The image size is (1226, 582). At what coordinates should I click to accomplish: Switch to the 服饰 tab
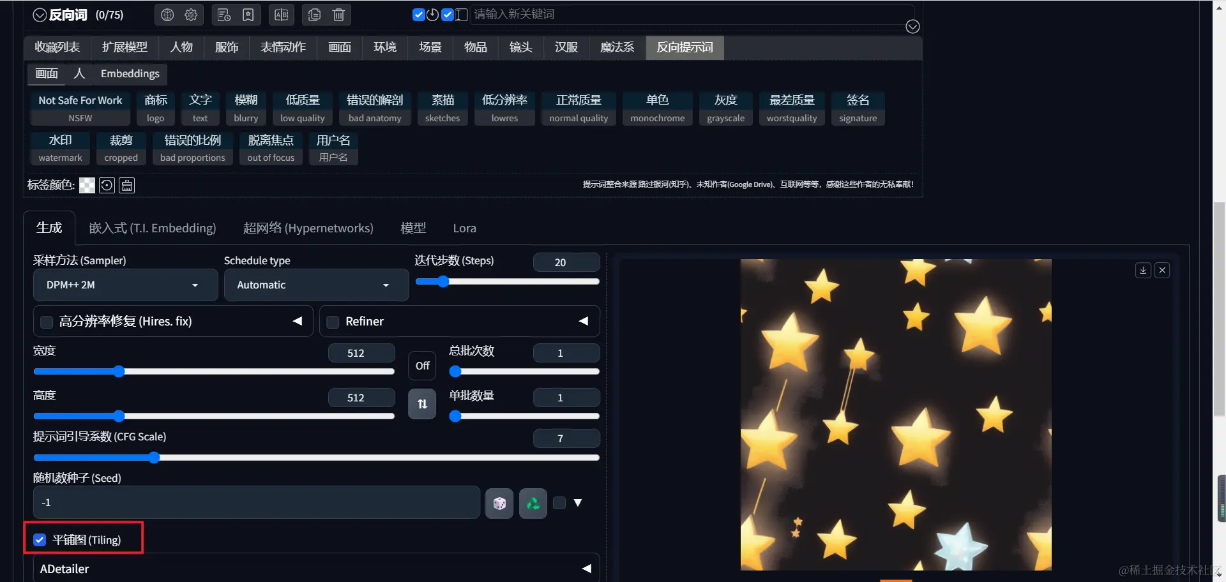coord(227,47)
